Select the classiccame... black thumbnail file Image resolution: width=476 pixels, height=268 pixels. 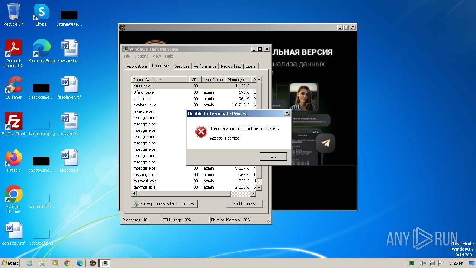coord(41,91)
